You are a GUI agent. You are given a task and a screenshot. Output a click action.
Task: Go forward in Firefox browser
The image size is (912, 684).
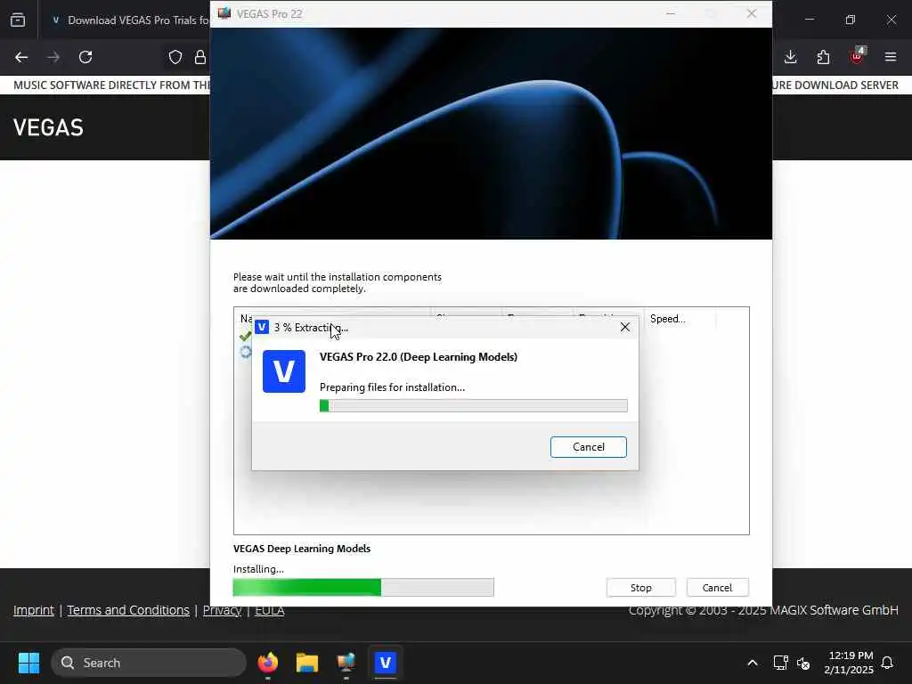click(x=53, y=57)
